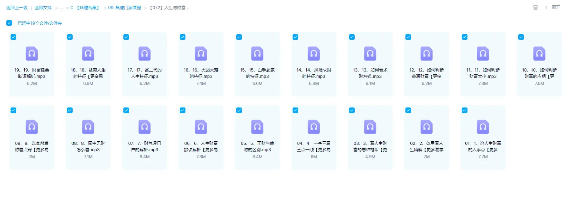Select file name 17、17、富二代的人生特征.mp3
The width and height of the screenshot is (569, 197).
145,73
